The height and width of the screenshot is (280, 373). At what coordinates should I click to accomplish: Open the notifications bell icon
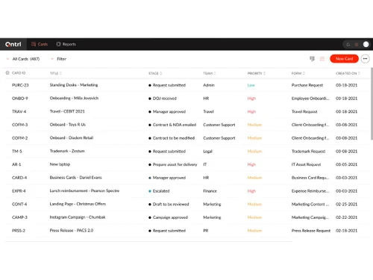(x=348, y=45)
